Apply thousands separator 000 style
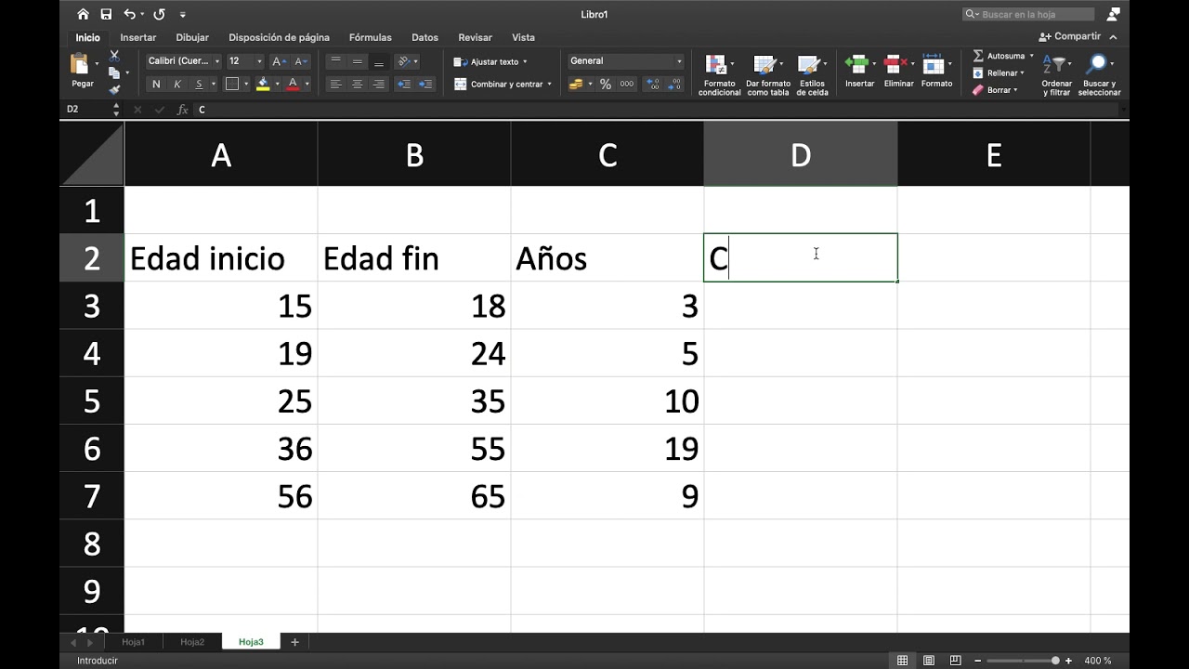This screenshot has height=669, width=1189. [627, 84]
